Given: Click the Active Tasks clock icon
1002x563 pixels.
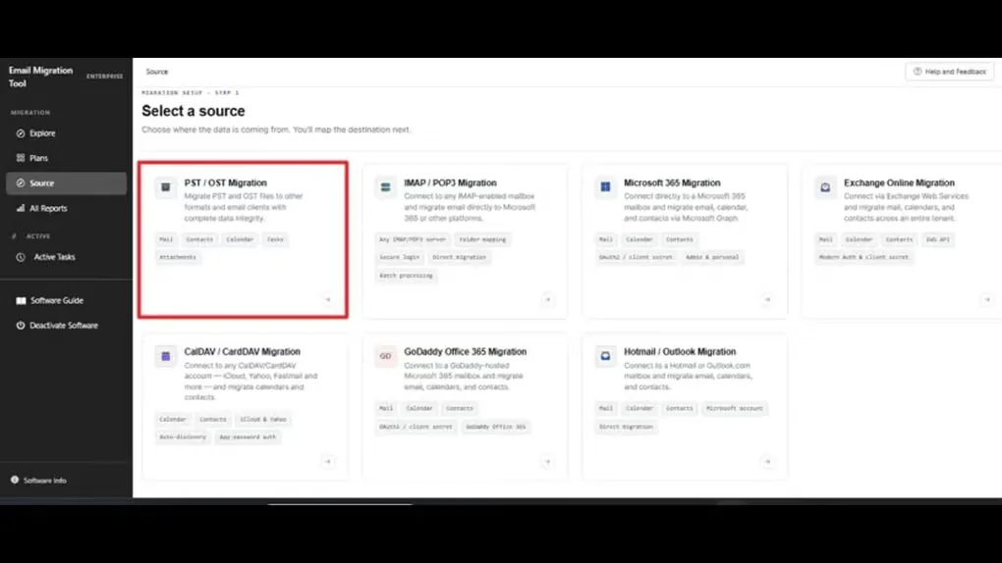Looking at the screenshot, I should coord(21,257).
